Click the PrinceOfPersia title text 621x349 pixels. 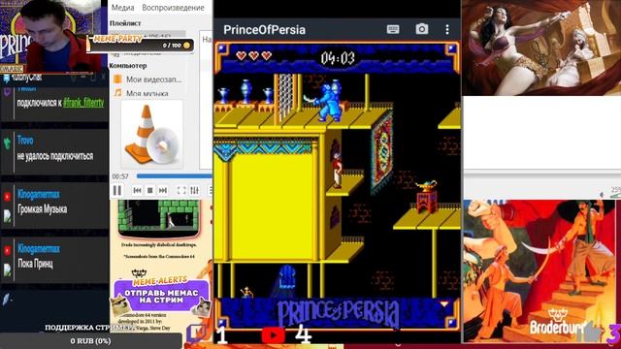[x=264, y=30]
